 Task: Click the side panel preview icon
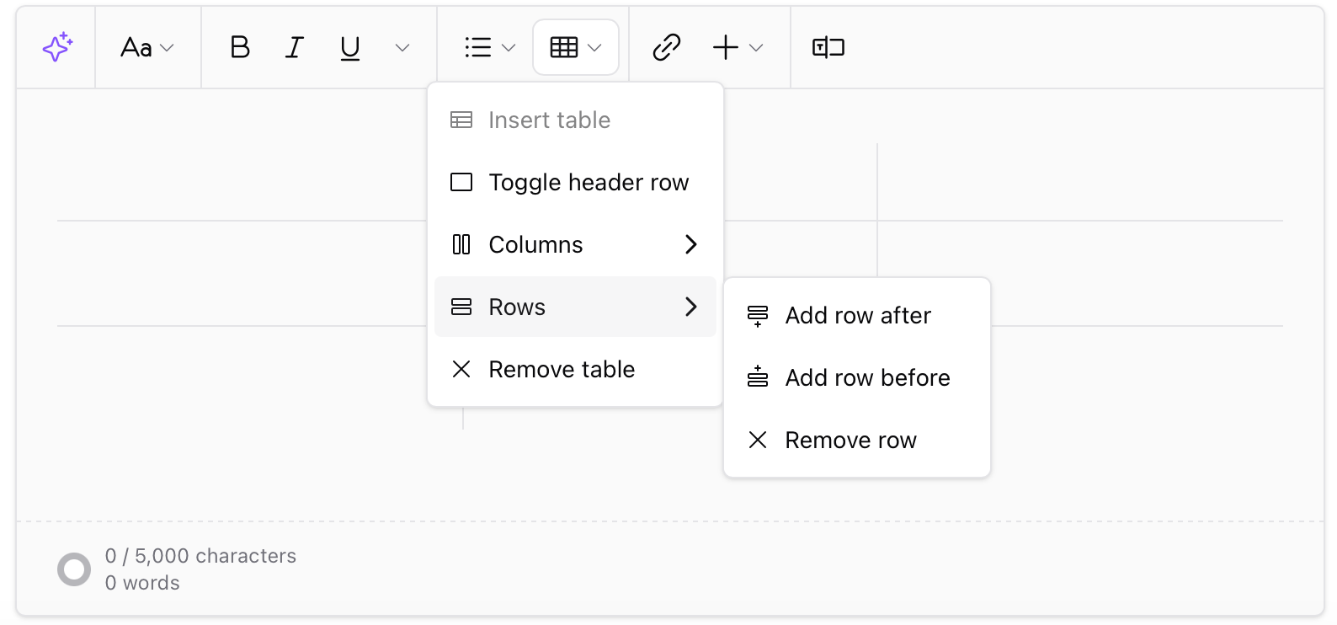point(827,47)
